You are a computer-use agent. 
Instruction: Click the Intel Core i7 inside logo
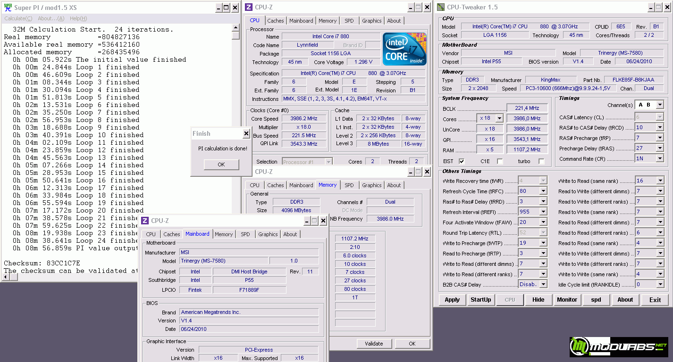(x=404, y=49)
